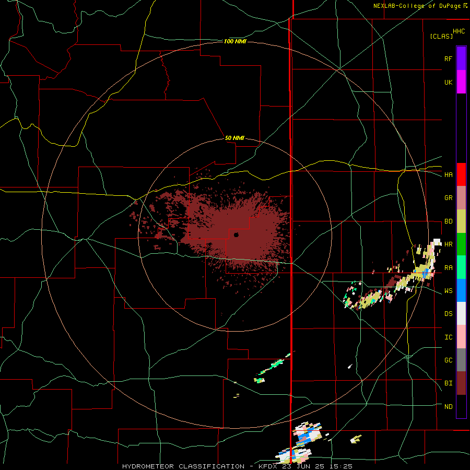Click the UK magenta legend swatch
This screenshot has height=470, width=470.
pyautogui.click(x=461, y=82)
